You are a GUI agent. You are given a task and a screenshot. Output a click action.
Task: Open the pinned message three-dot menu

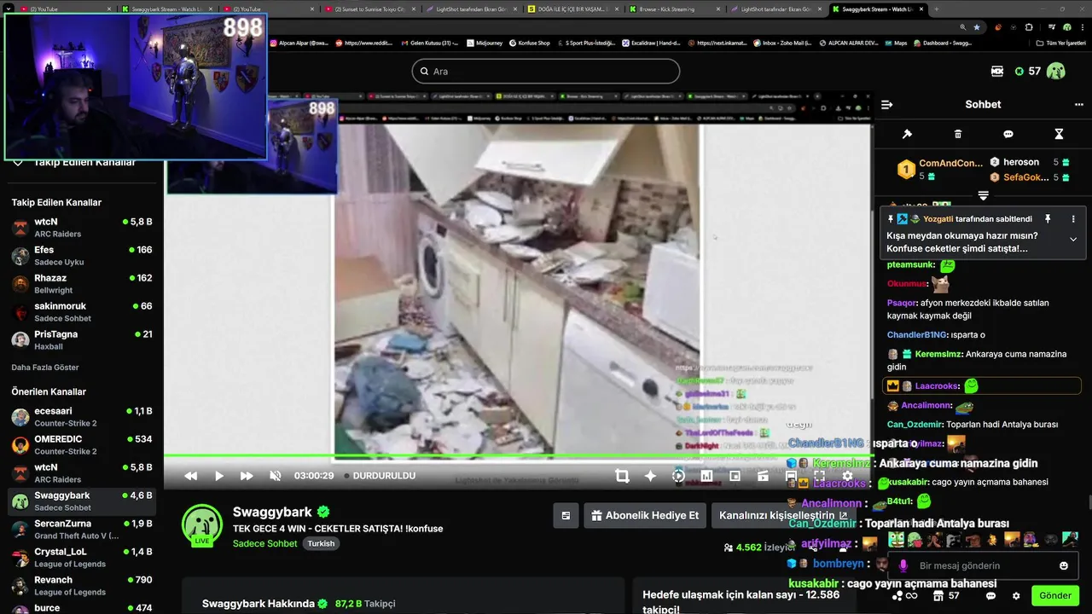pos(1073,219)
